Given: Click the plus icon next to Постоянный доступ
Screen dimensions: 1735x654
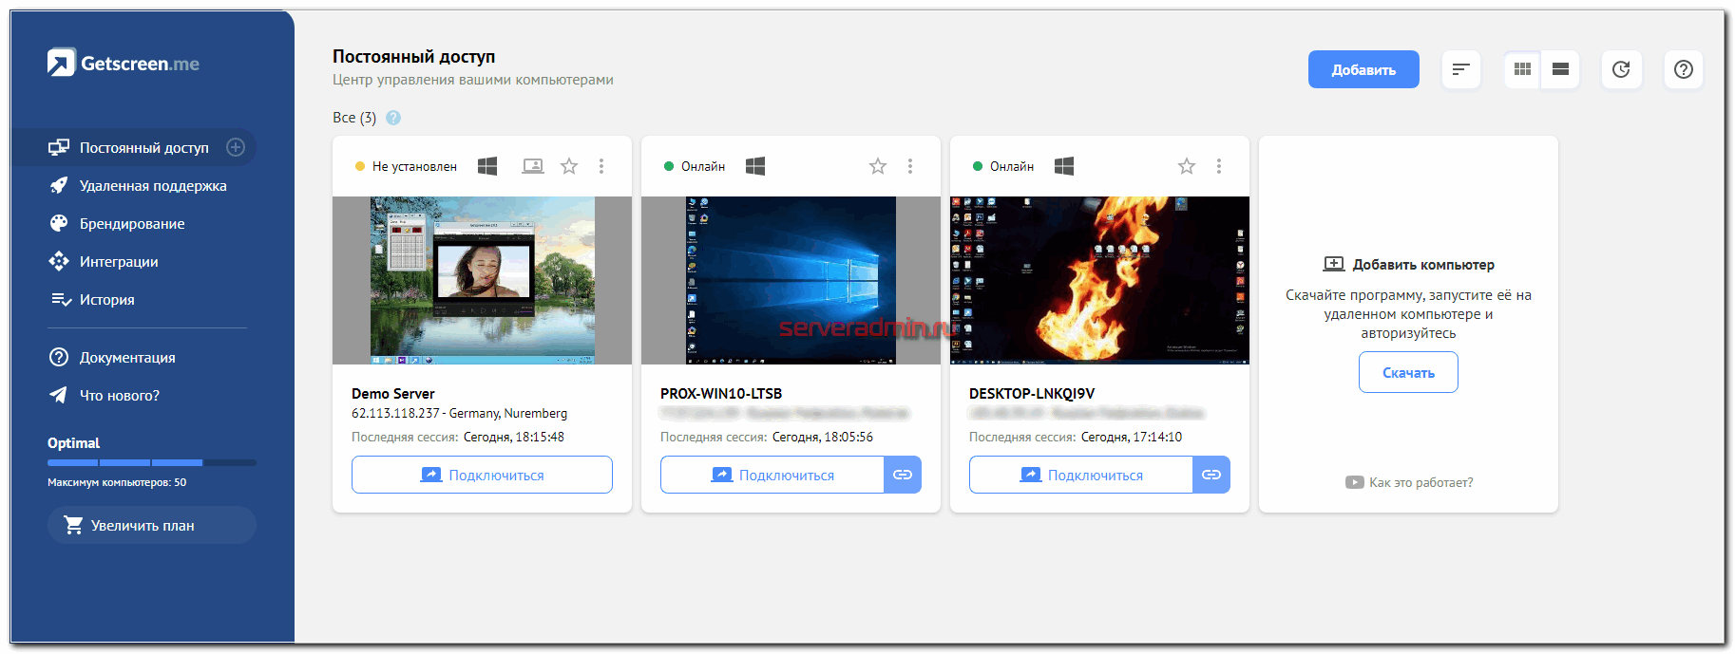Looking at the screenshot, I should point(236,147).
